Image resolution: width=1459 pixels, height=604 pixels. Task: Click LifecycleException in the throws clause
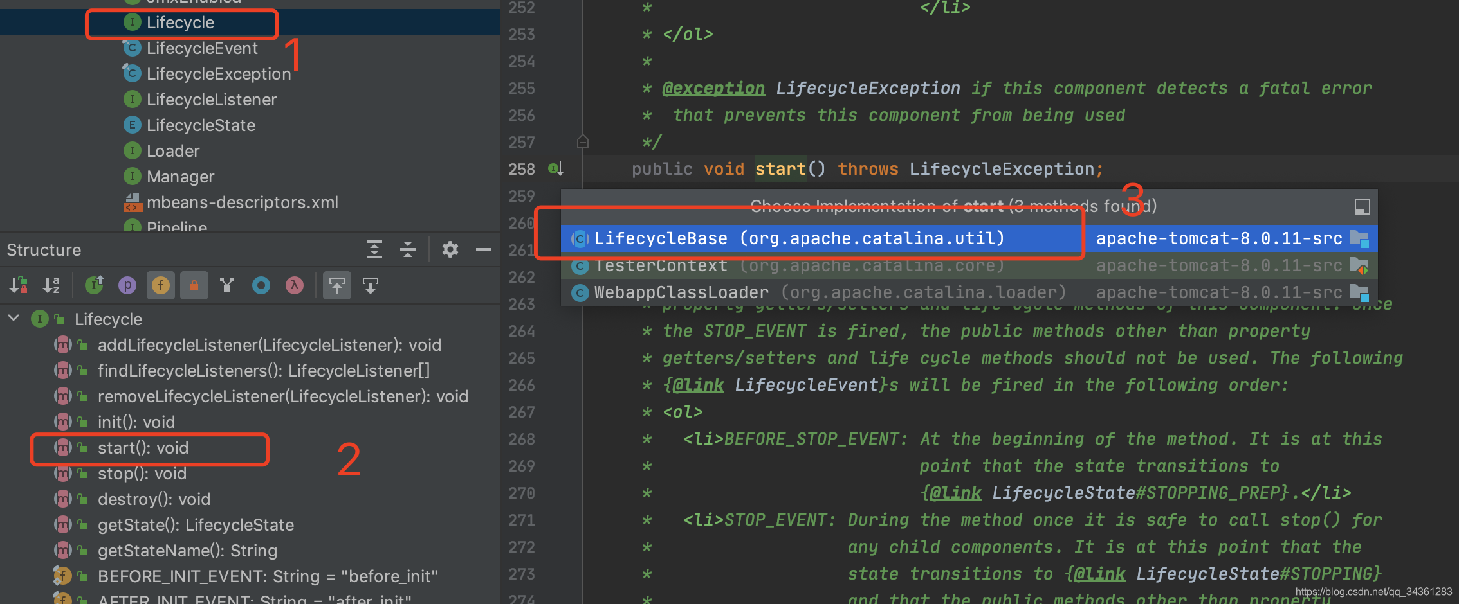[x=1002, y=169]
